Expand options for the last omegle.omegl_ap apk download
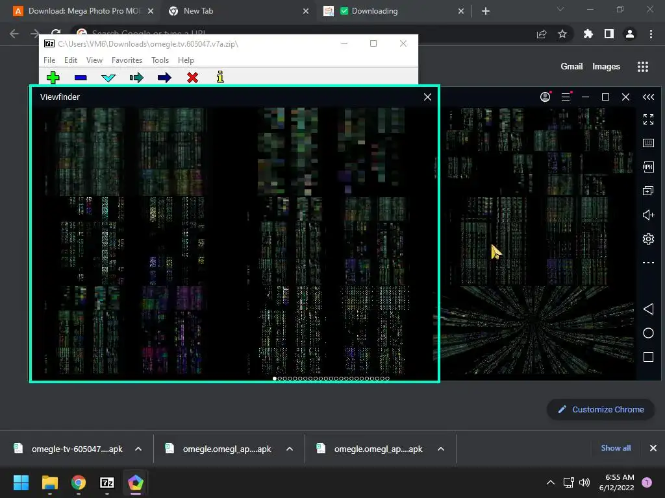 pos(441,449)
